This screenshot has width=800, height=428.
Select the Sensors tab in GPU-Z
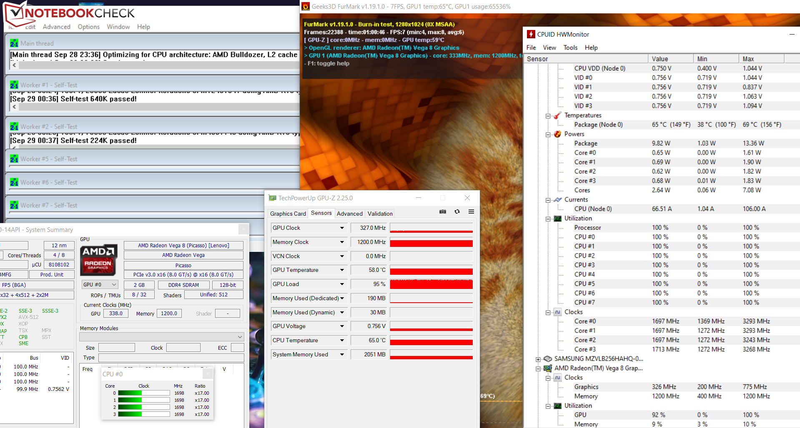click(321, 213)
